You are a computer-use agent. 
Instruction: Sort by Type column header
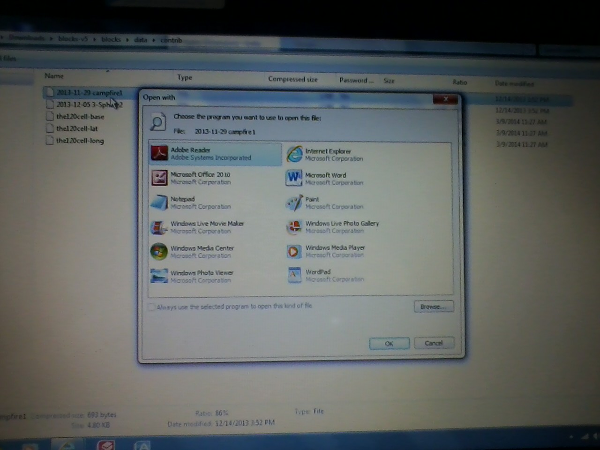pyautogui.click(x=185, y=77)
